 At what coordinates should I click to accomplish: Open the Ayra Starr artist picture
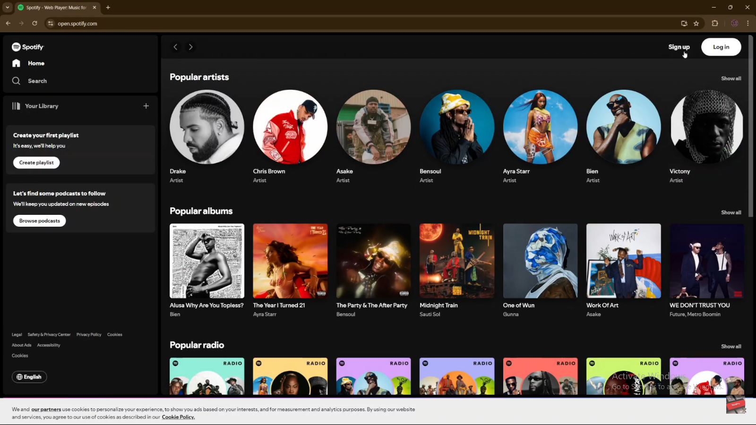point(540,127)
